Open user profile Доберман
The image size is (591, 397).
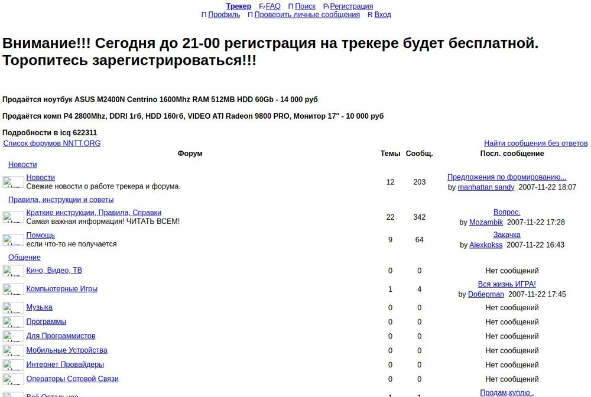click(x=486, y=294)
